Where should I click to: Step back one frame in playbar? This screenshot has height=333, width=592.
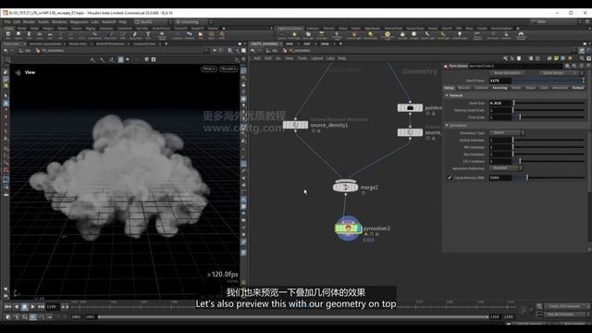click(x=17, y=307)
